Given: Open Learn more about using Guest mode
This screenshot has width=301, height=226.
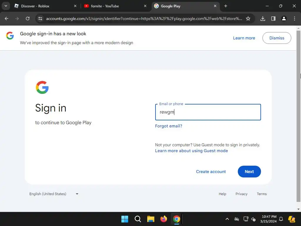Looking at the screenshot, I should click(x=191, y=151).
